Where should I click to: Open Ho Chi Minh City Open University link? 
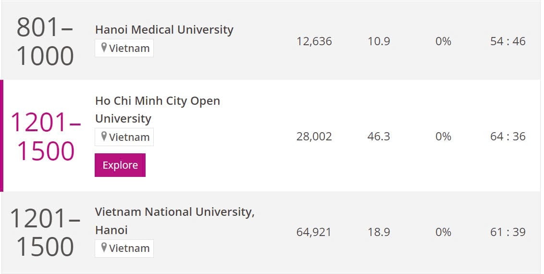click(158, 110)
